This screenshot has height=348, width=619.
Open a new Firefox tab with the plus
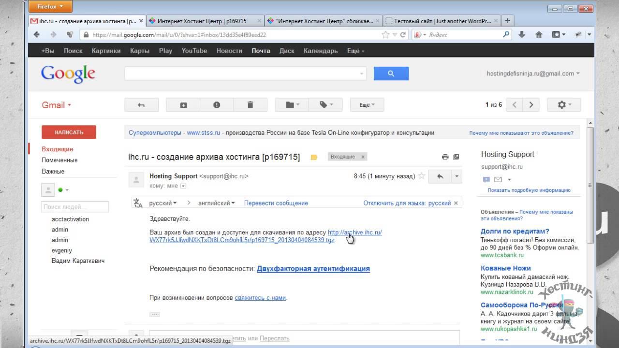click(x=508, y=21)
